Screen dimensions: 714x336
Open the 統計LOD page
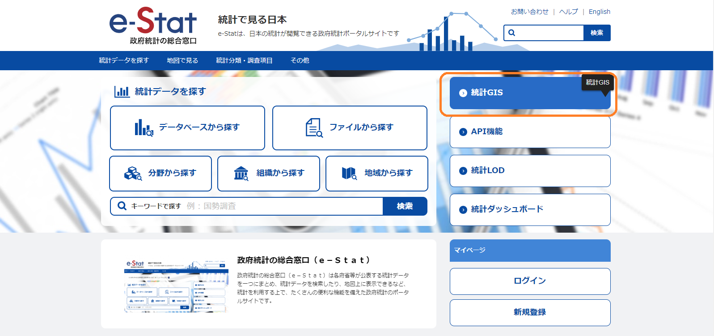530,171
